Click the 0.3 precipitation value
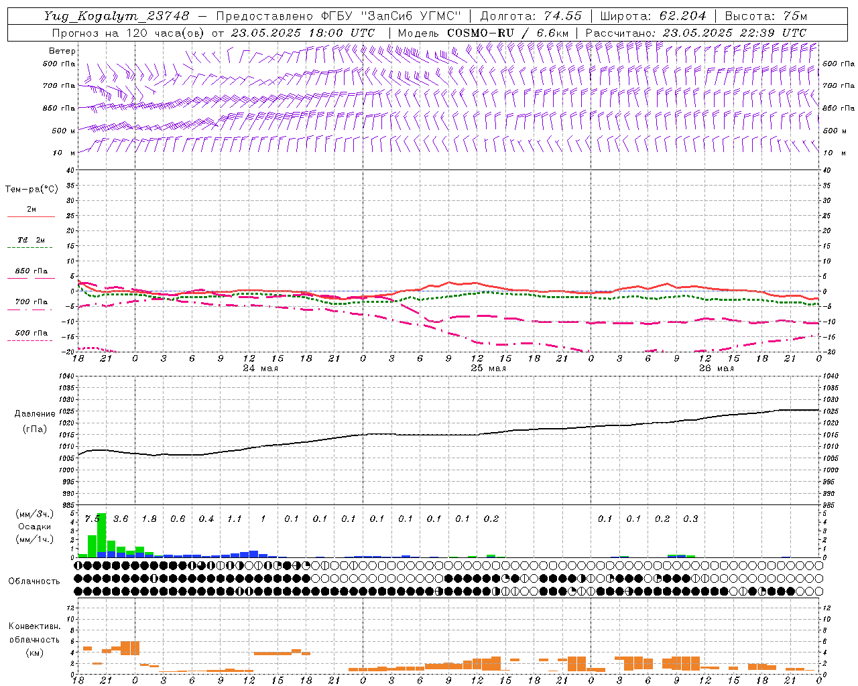The width and height of the screenshot is (858, 686). [x=690, y=519]
